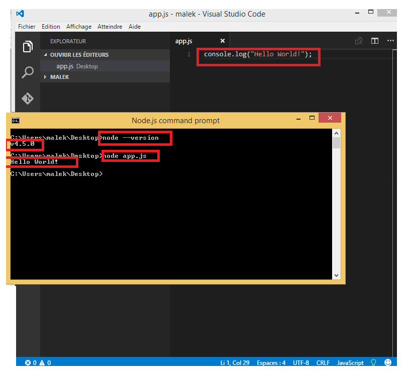408x371 pixels.
Task: Click the v4.5.0 version output
Action: 23,144
